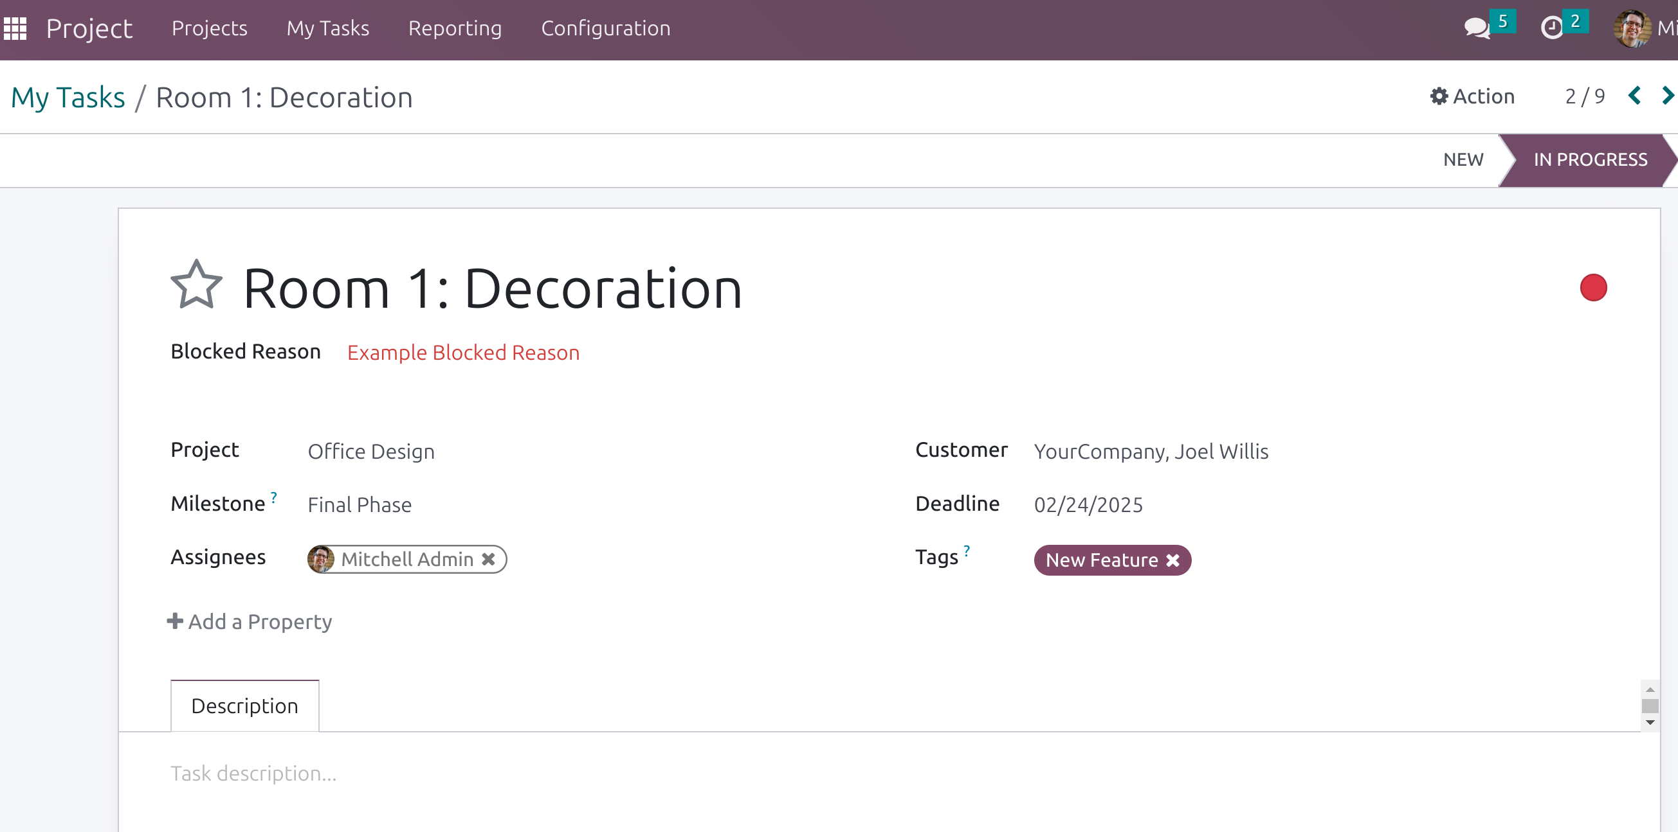Open the Project field Office Design
Viewport: 1678px width, 832px height.
(370, 452)
